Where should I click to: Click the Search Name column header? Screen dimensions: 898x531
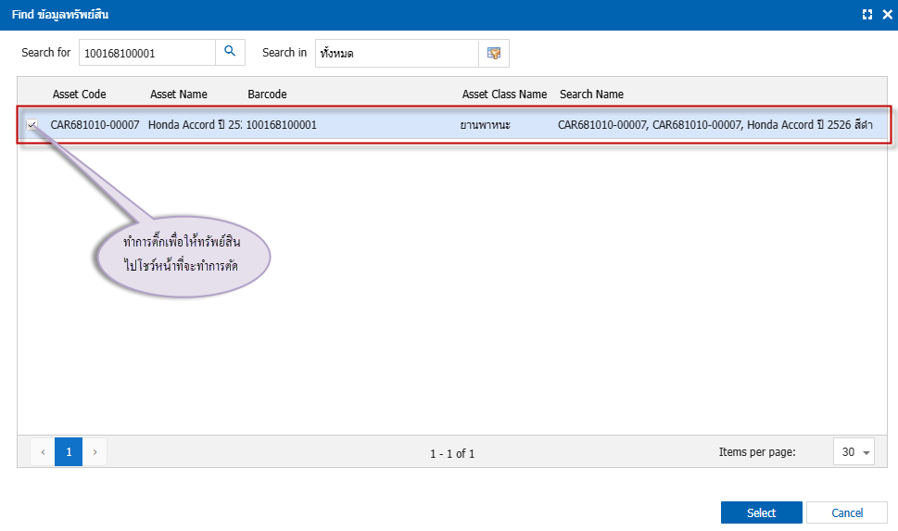pyautogui.click(x=591, y=94)
